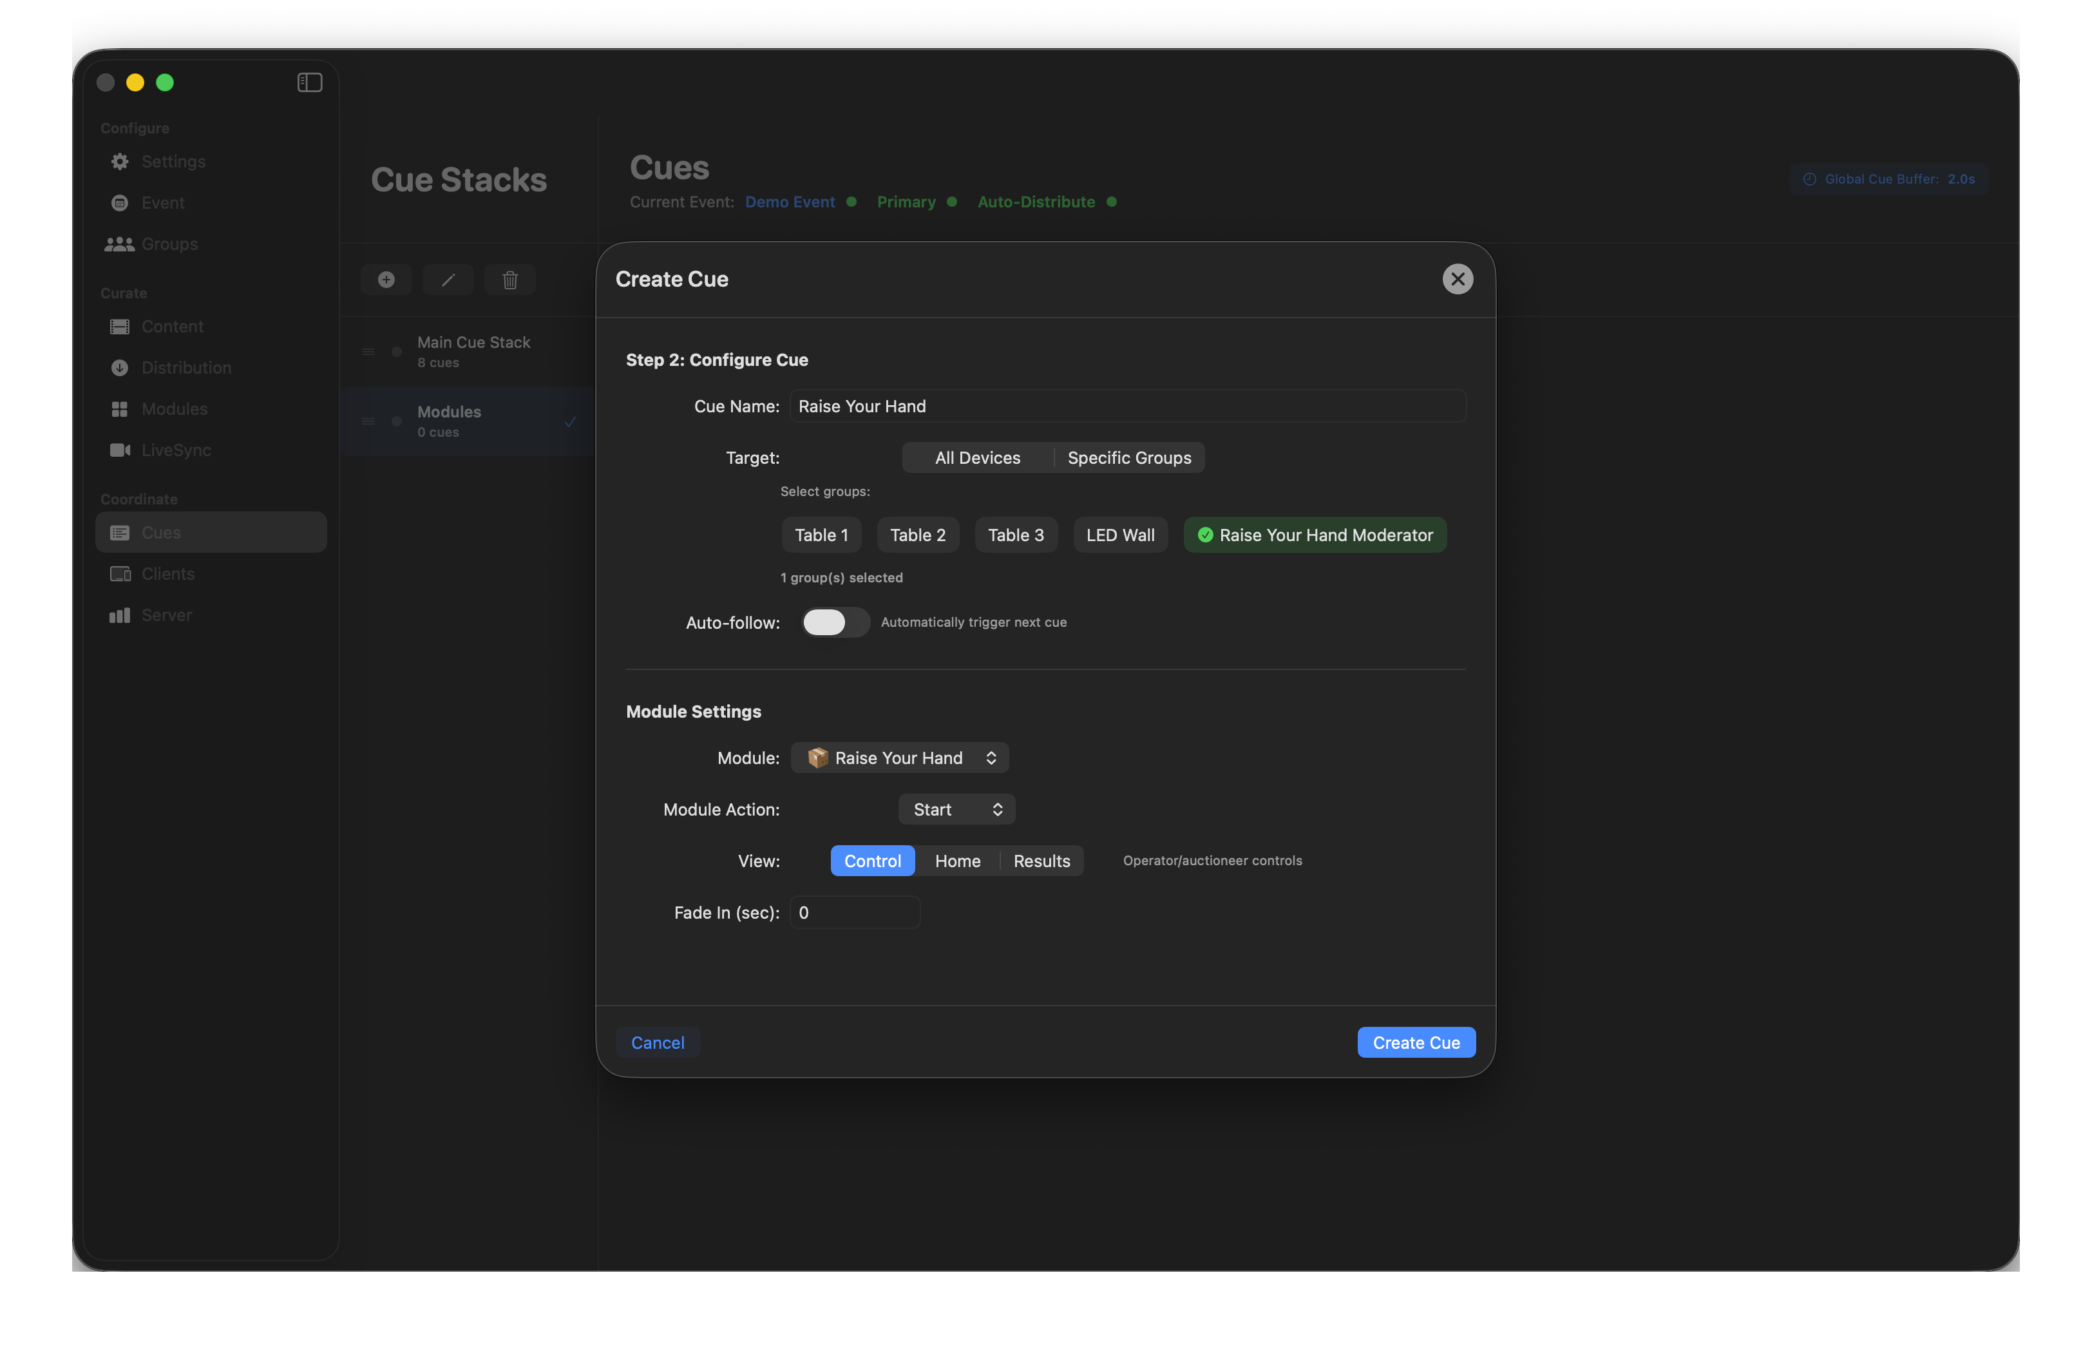
Task: Open Content in the Curate section
Action: pos(211,327)
